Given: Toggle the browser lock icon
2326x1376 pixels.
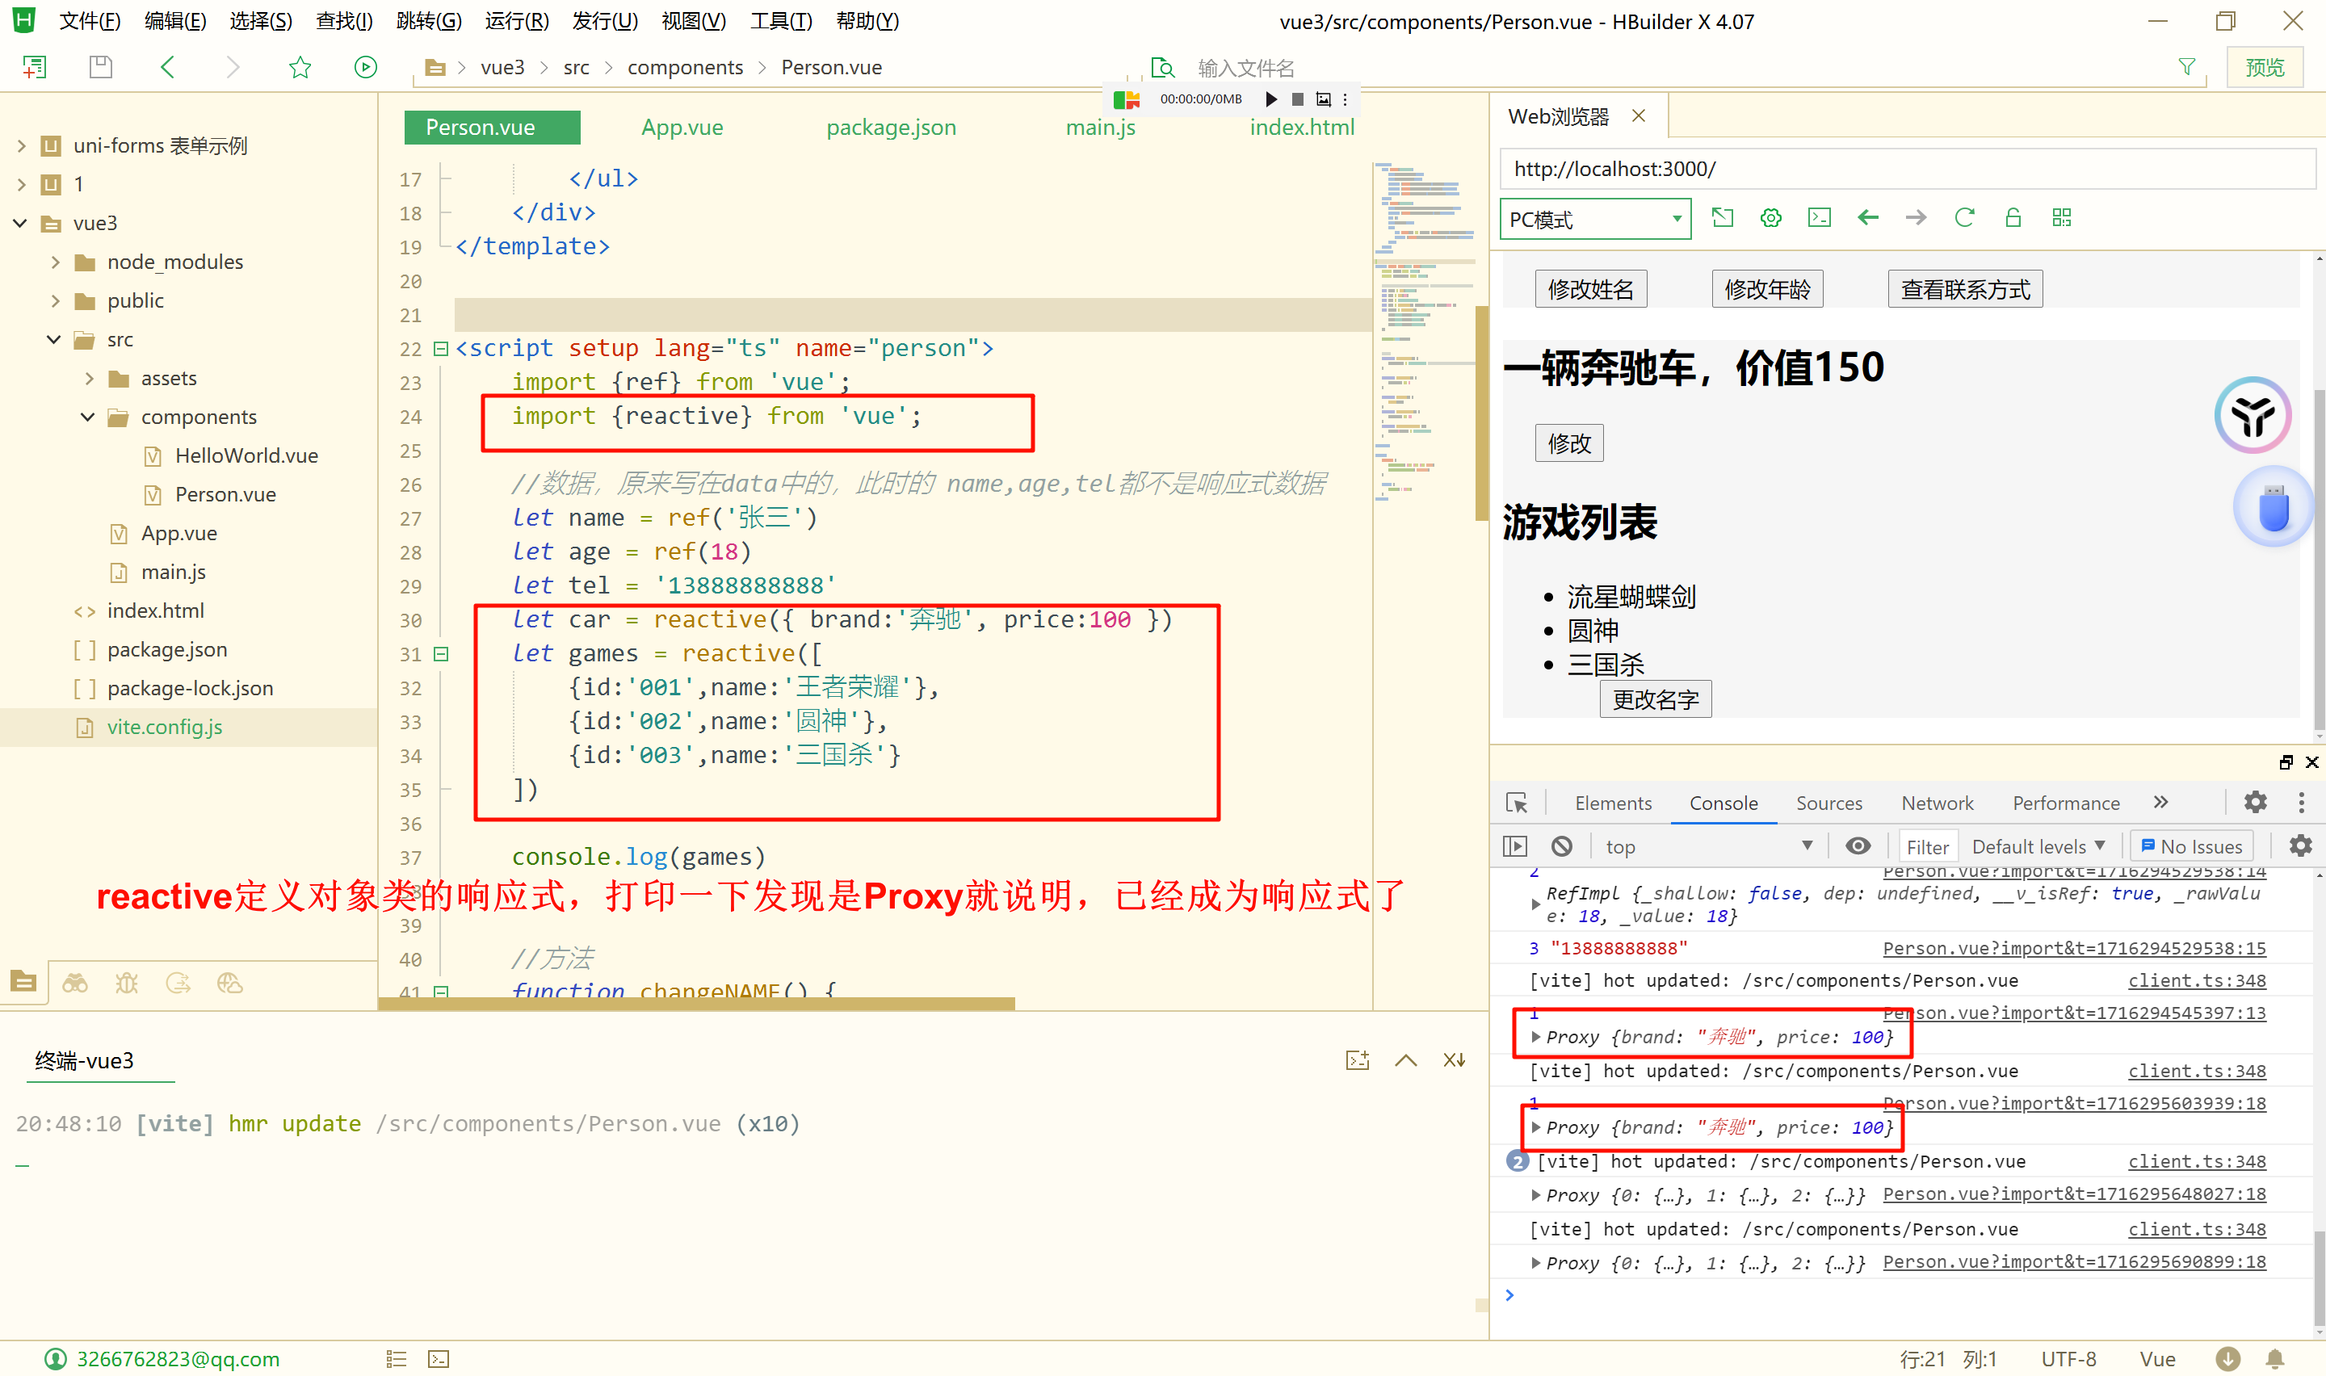Looking at the screenshot, I should (x=2012, y=218).
